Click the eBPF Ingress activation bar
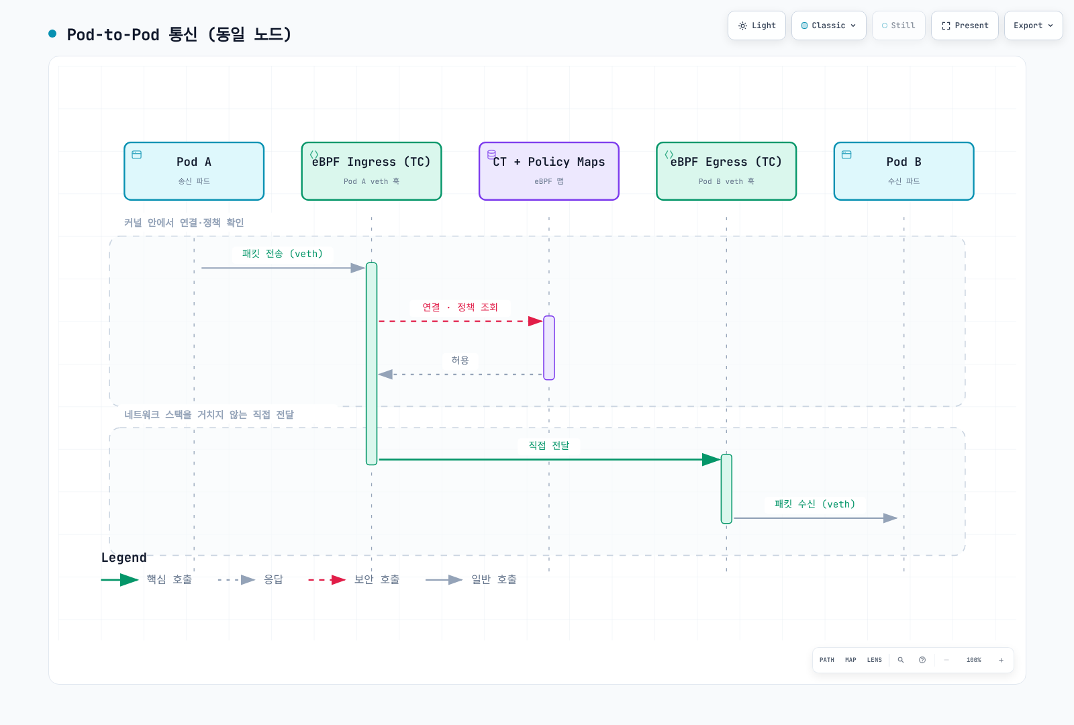 coord(371,364)
